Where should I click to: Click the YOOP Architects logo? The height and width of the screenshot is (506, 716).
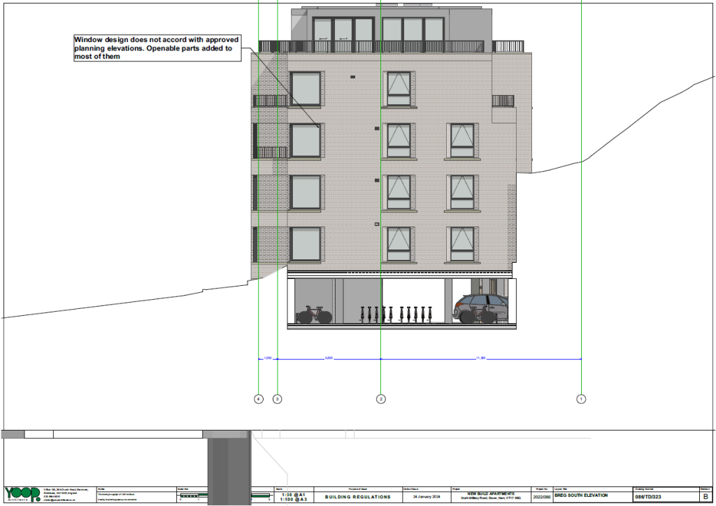[22, 493]
